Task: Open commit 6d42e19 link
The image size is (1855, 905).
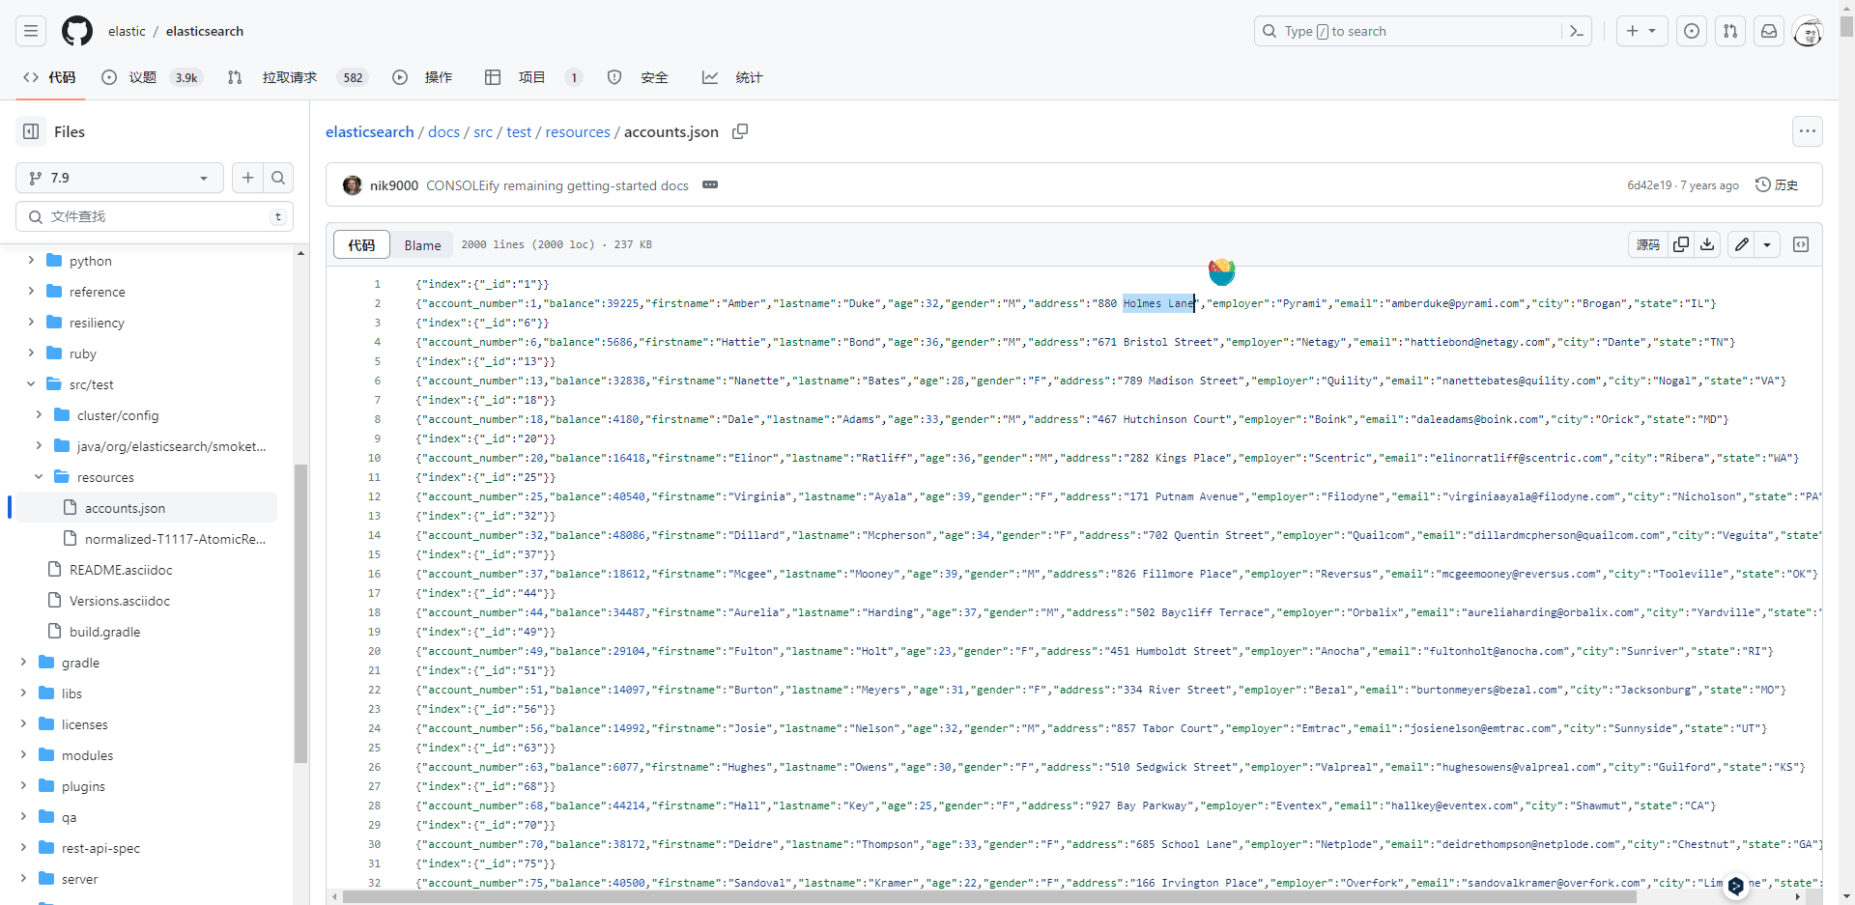Action: (x=1649, y=184)
